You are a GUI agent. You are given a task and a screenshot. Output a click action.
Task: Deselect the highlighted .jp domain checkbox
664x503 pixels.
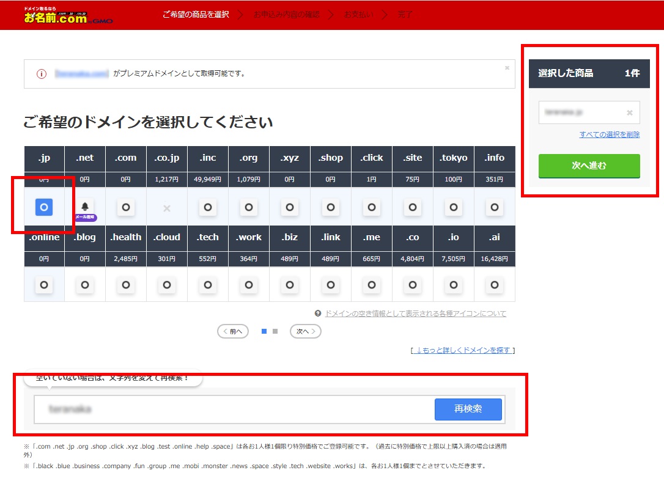43,207
